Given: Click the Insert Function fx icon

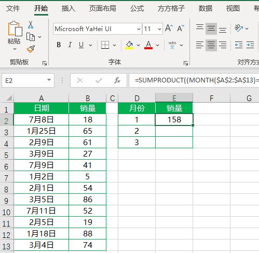Looking at the screenshot, I should click(117, 80).
